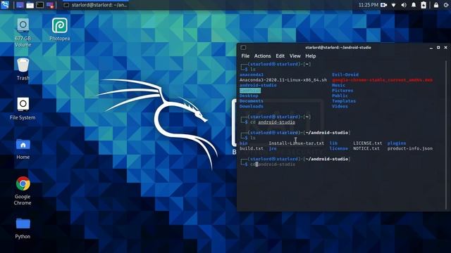Open the Actions menu in terminal
The width and height of the screenshot is (451, 253).
coord(262,56)
